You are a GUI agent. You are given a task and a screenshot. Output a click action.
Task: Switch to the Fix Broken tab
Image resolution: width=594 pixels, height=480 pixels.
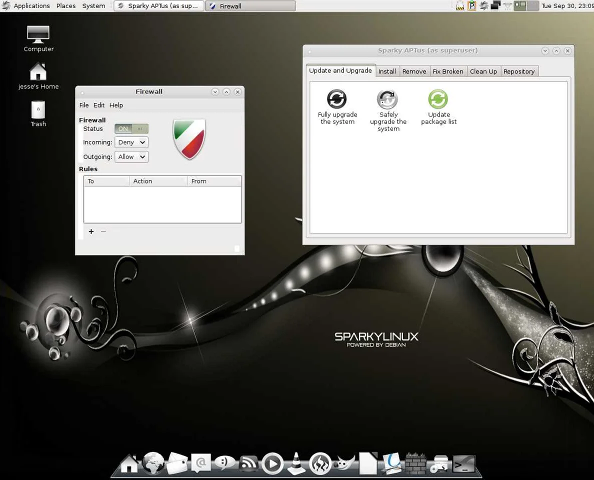(447, 71)
